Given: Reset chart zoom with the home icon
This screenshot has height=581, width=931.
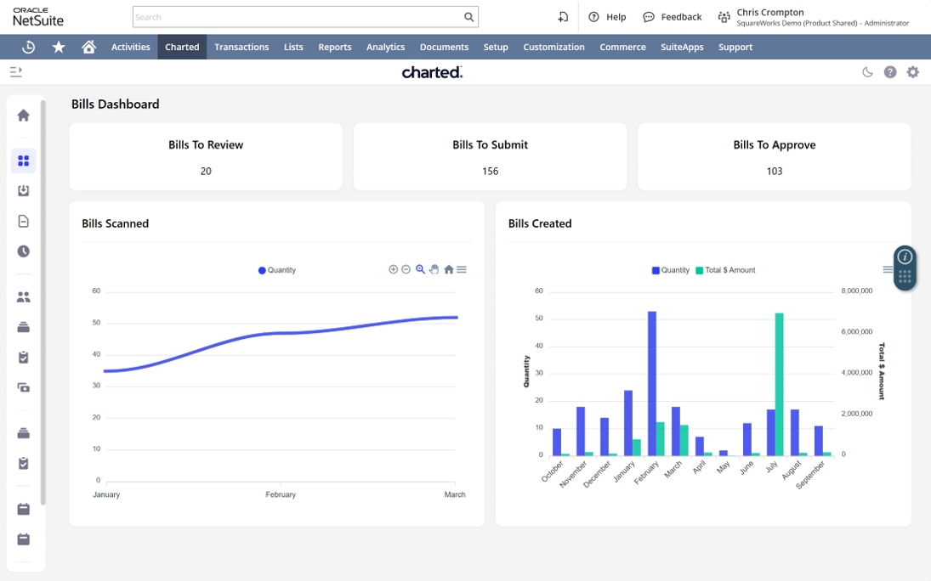Looking at the screenshot, I should 449,269.
